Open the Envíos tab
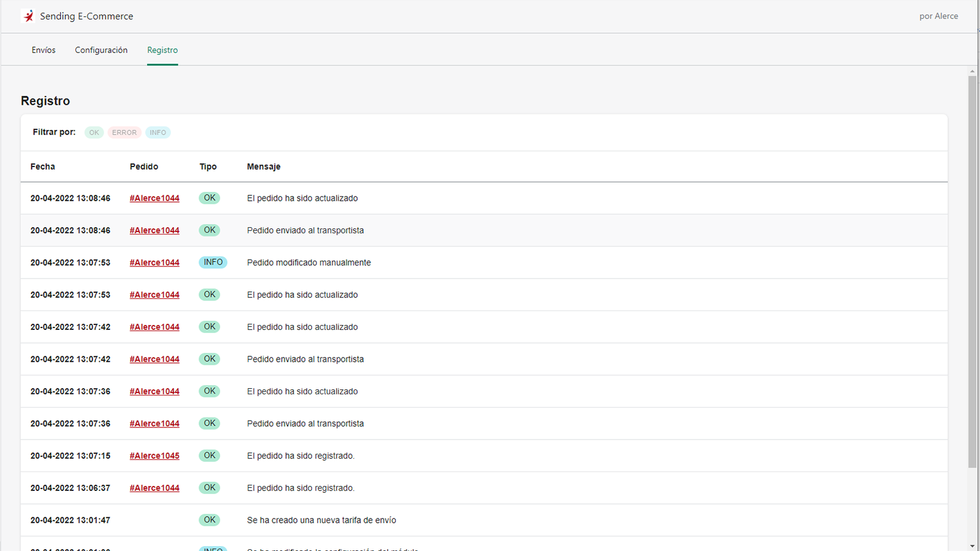980x551 pixels. click(x=43, y=50)
